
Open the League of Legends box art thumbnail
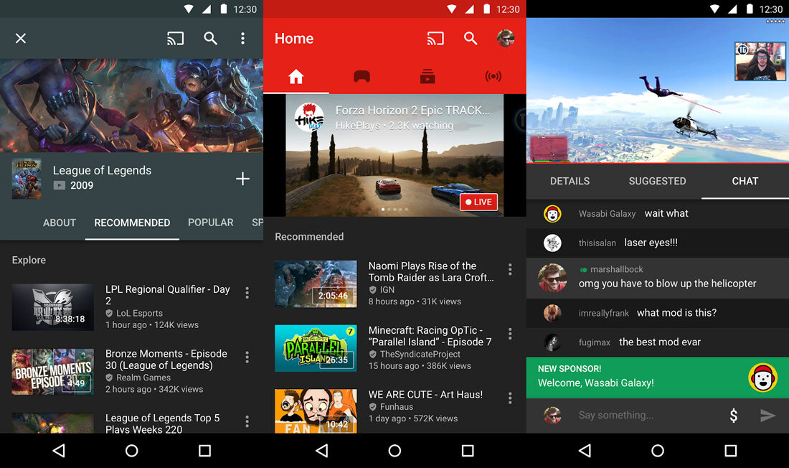[x=27, y=179]
